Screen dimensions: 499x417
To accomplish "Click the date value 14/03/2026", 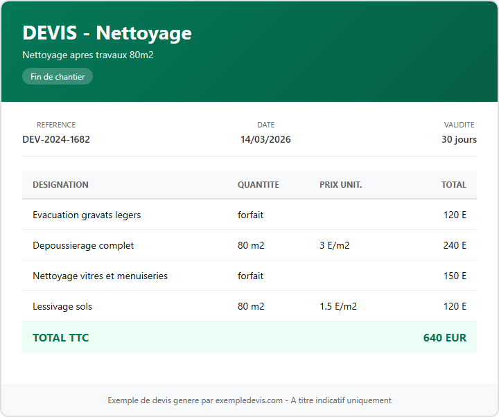I will click(265, 139).
